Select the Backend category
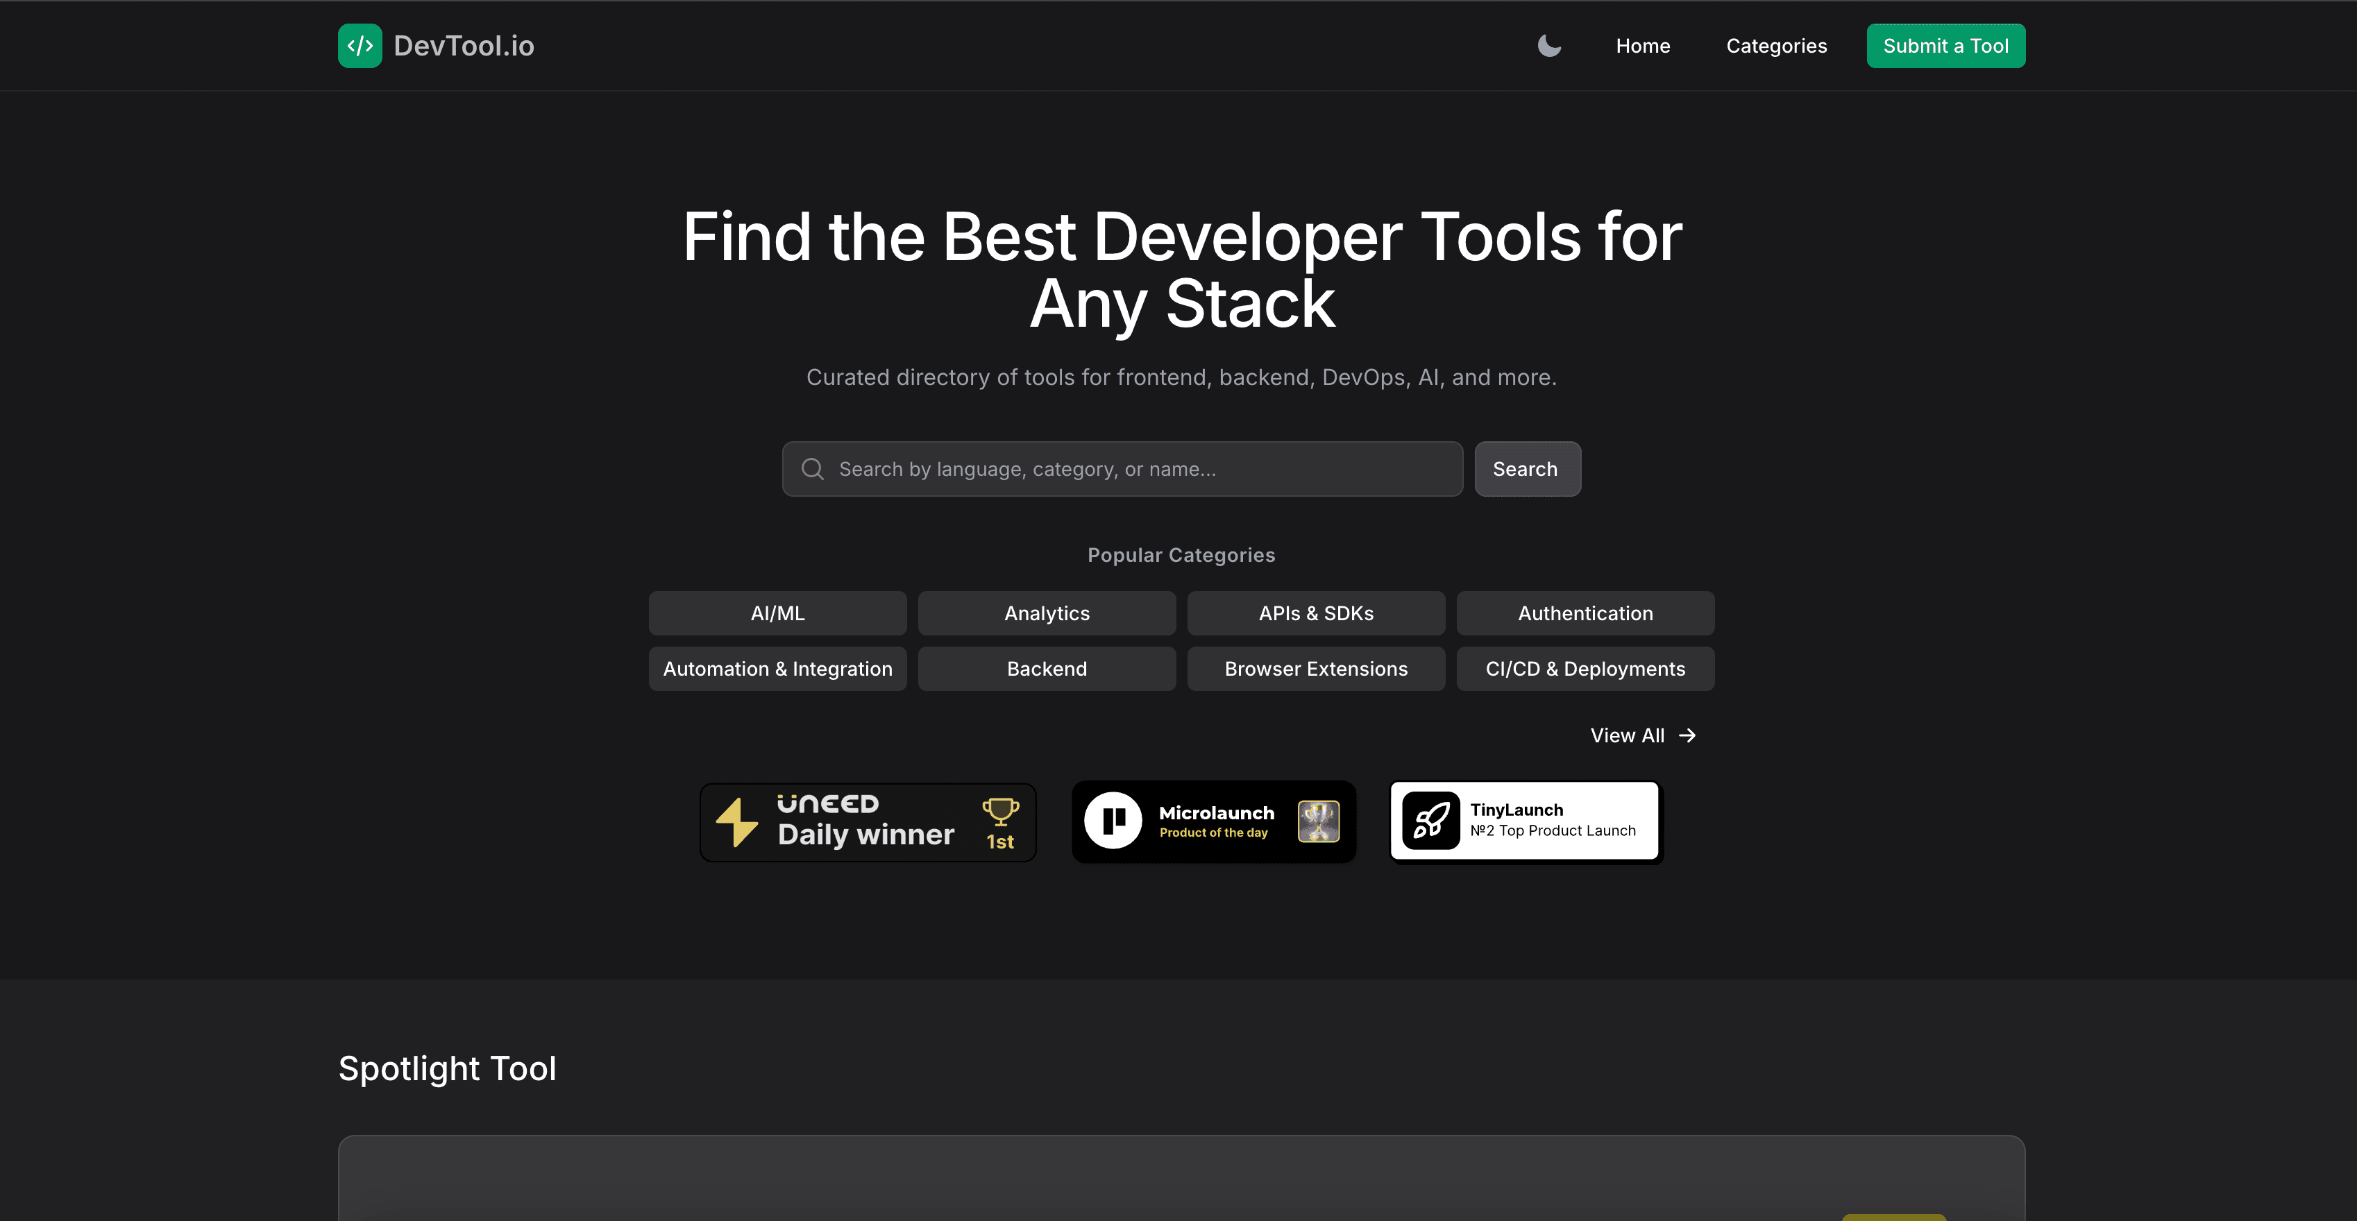Image resolution: width=2357 pixels, height=1221 pixels. [x=1047, y=669]
